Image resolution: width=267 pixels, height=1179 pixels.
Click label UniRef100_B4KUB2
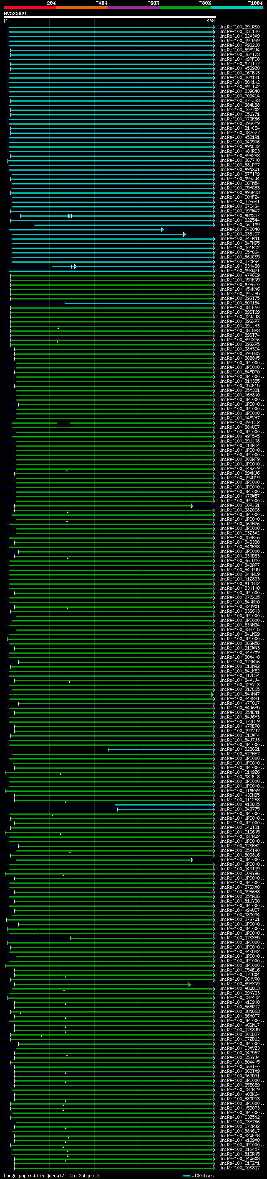239,952
